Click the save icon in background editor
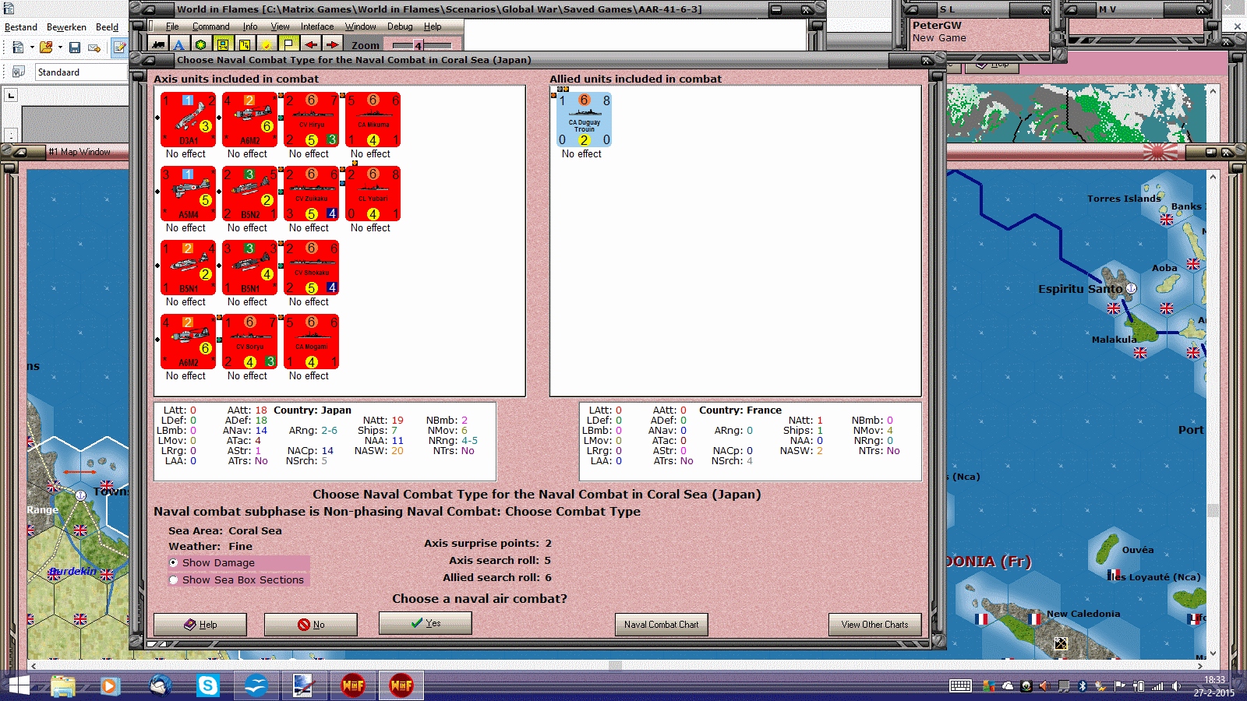The height and width of the screenshot is (701, 1247). 75,48
